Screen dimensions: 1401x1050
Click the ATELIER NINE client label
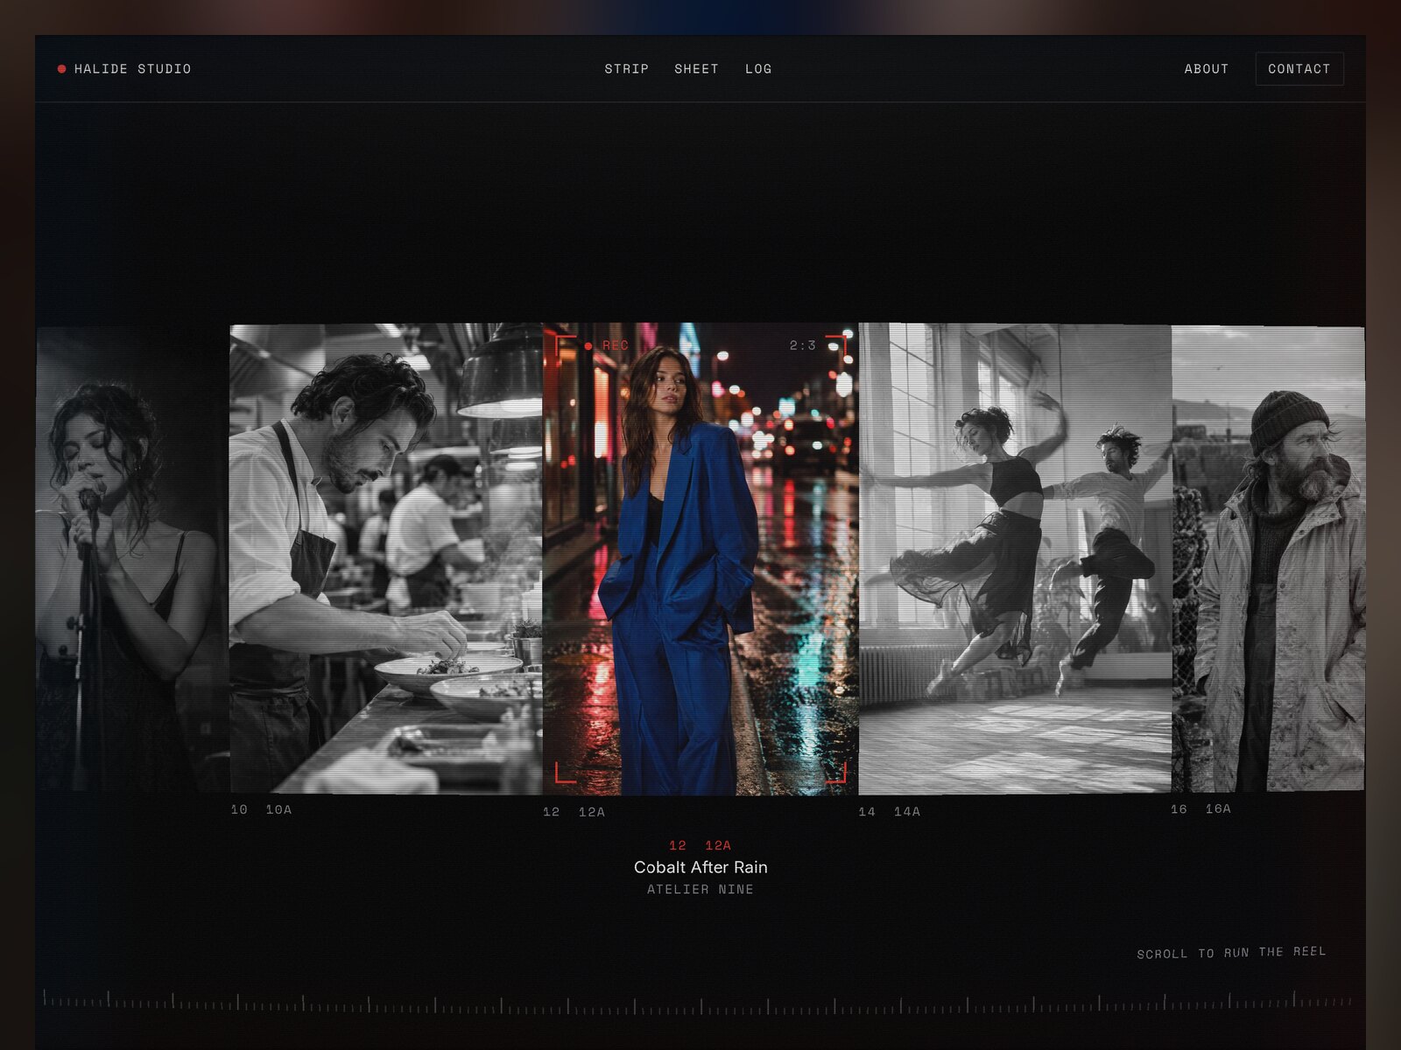pyautogui.click(x=700, y=890)
